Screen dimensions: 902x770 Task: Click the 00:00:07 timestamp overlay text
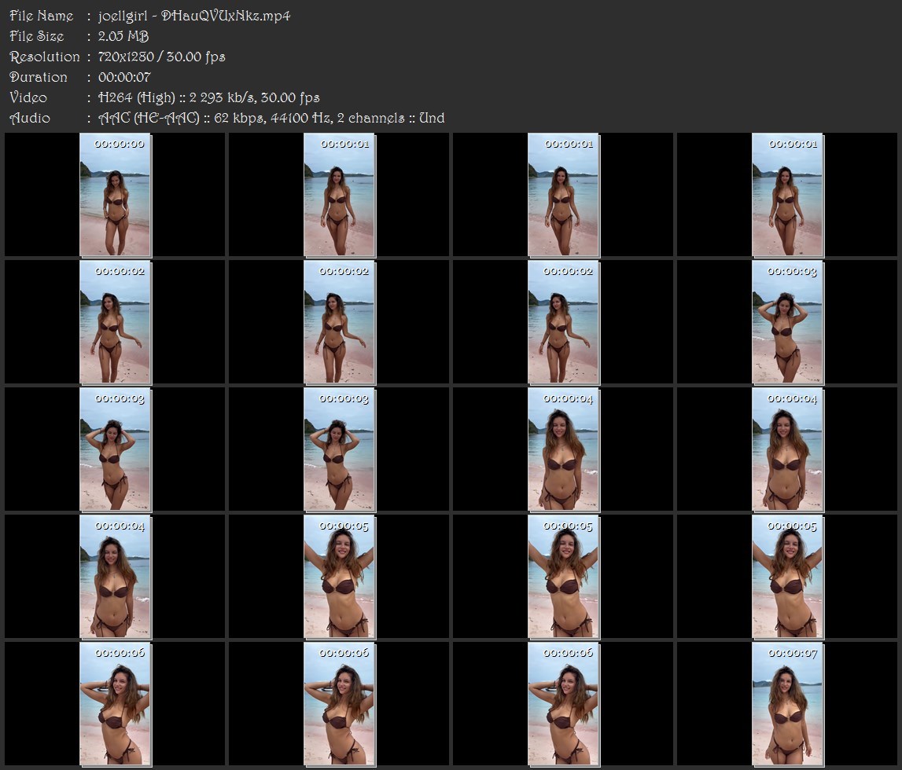792,654
